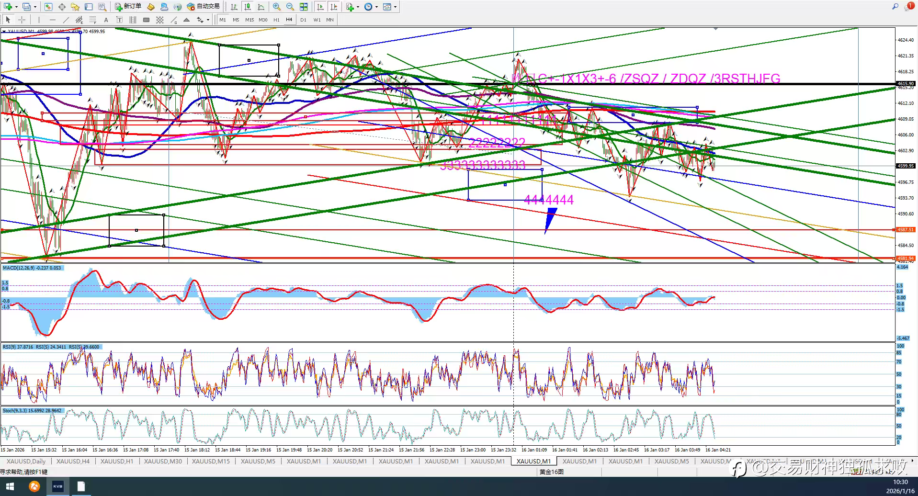Open the XAUUSD,M30 chart tab
The image size is (918, 496).
[x=163, y=461]
